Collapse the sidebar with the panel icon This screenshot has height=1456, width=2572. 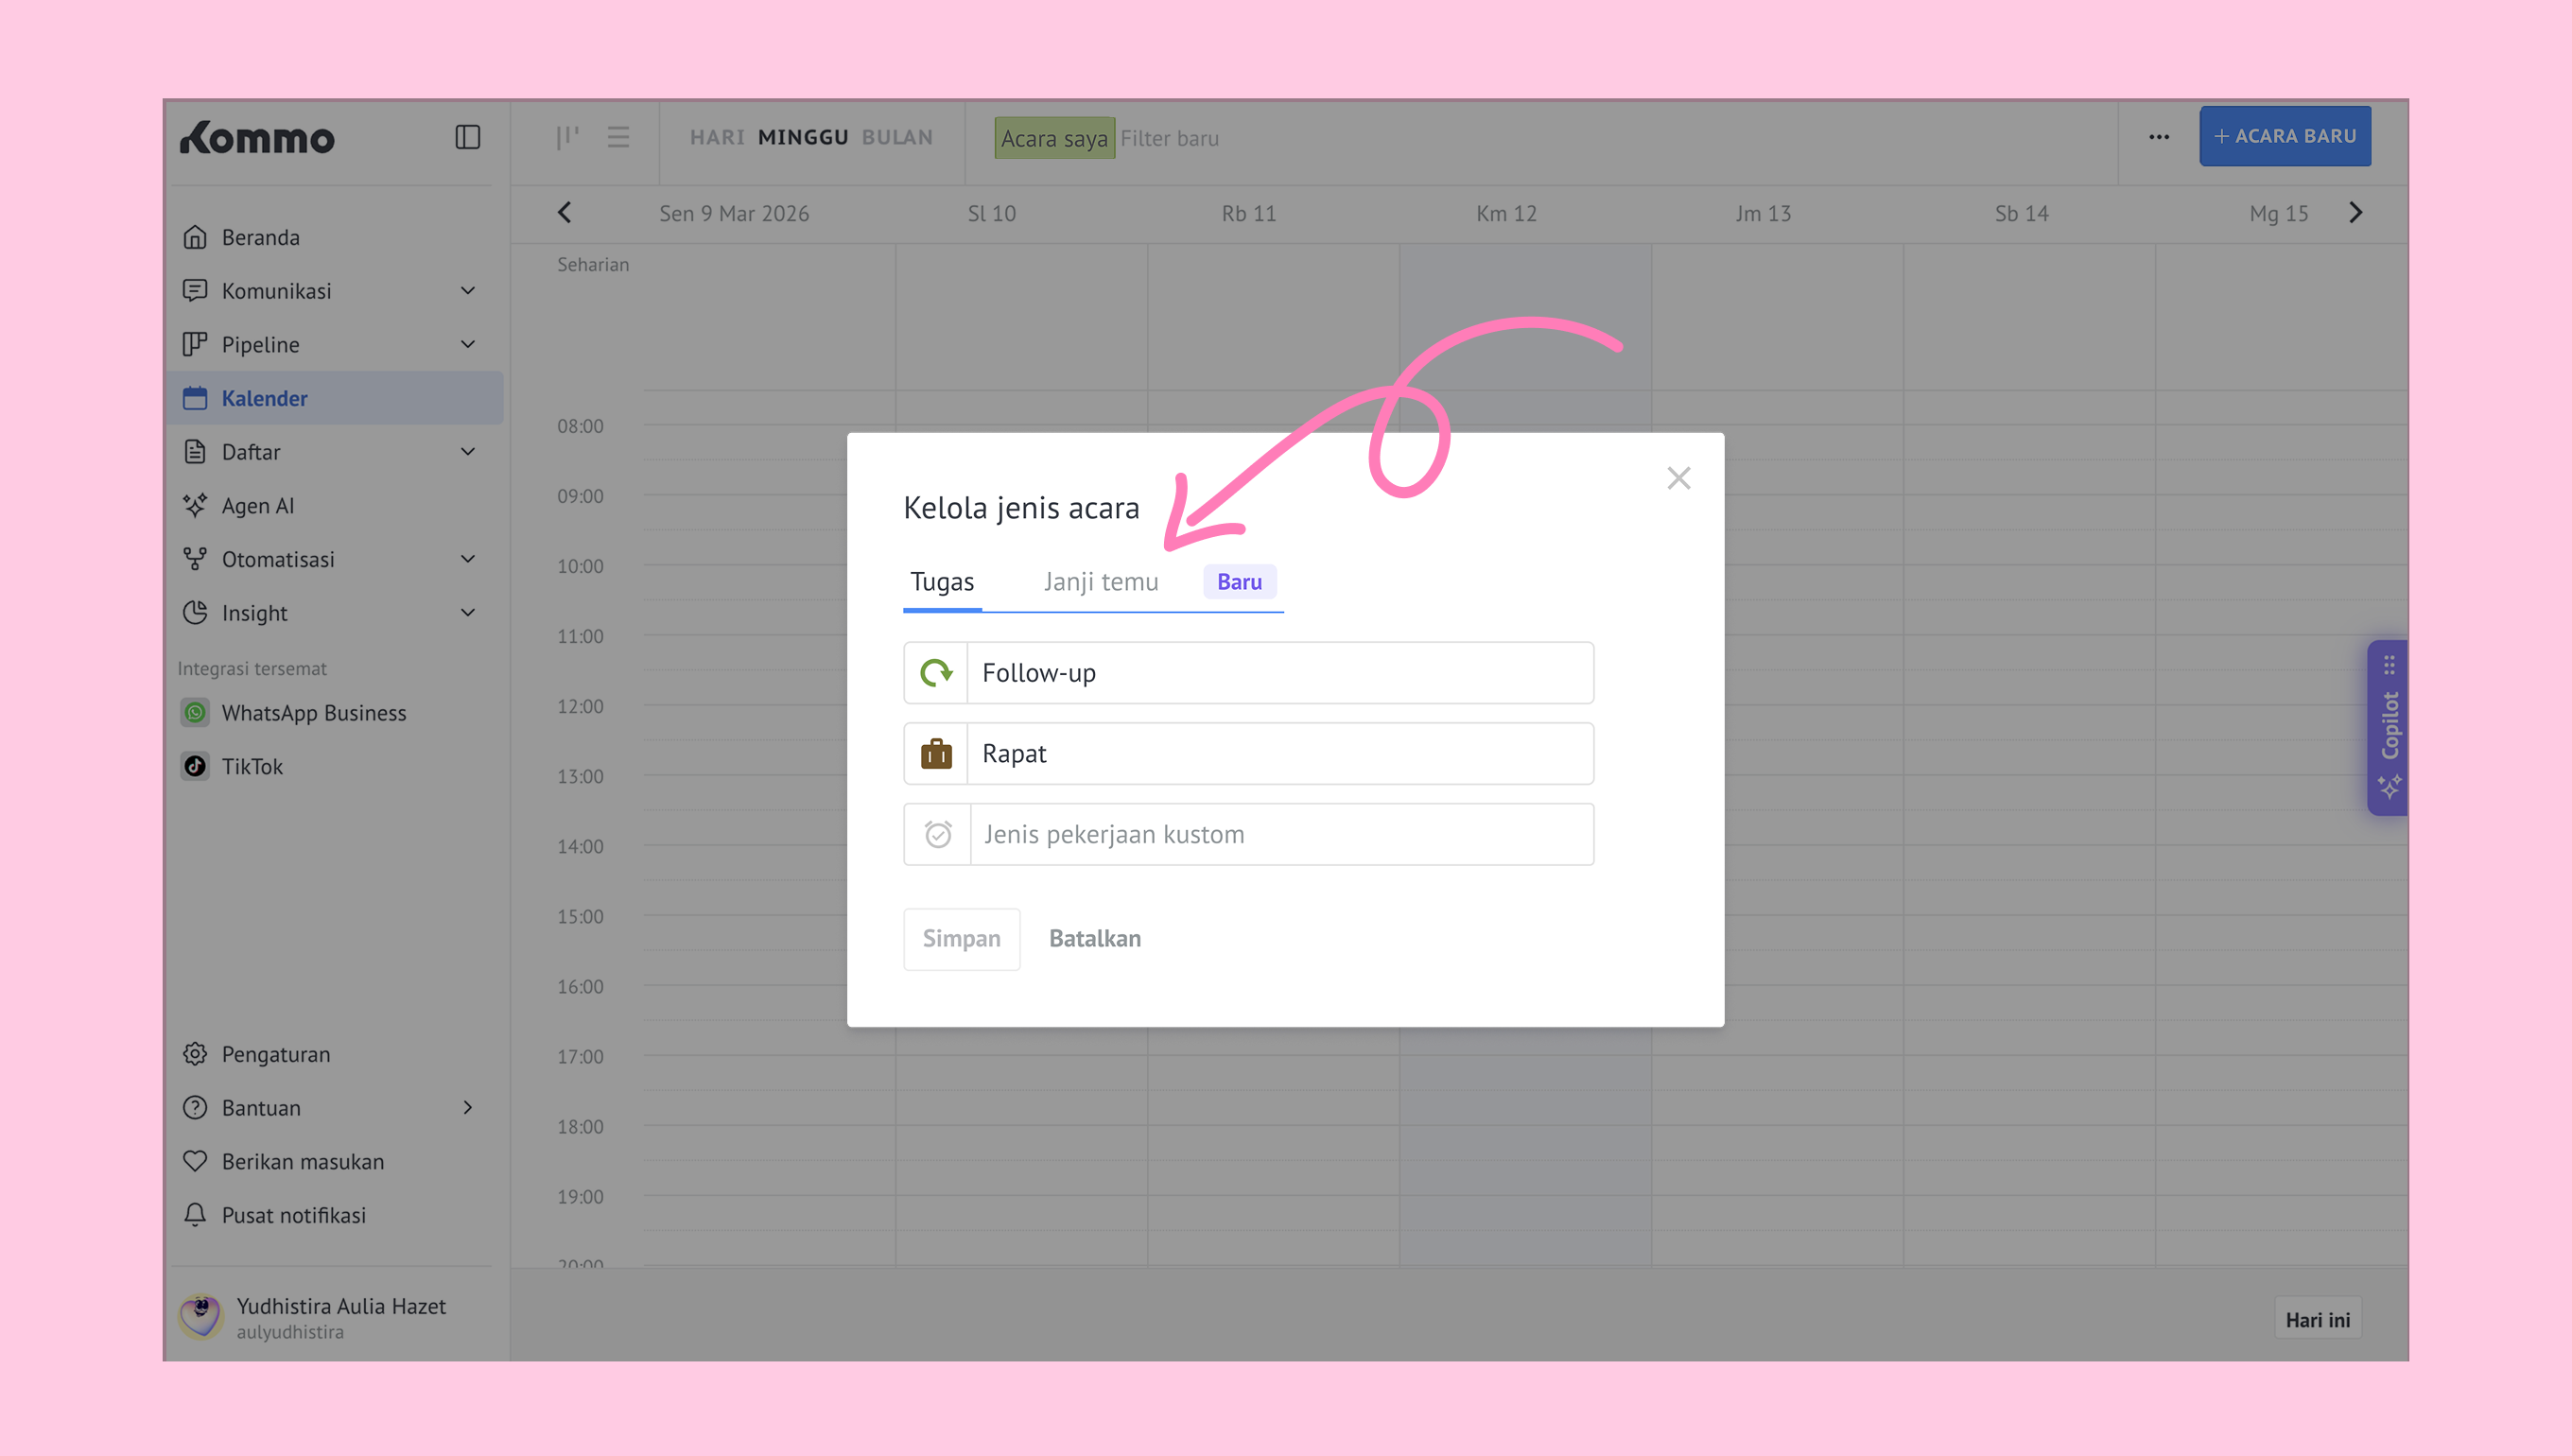(468, 137)
